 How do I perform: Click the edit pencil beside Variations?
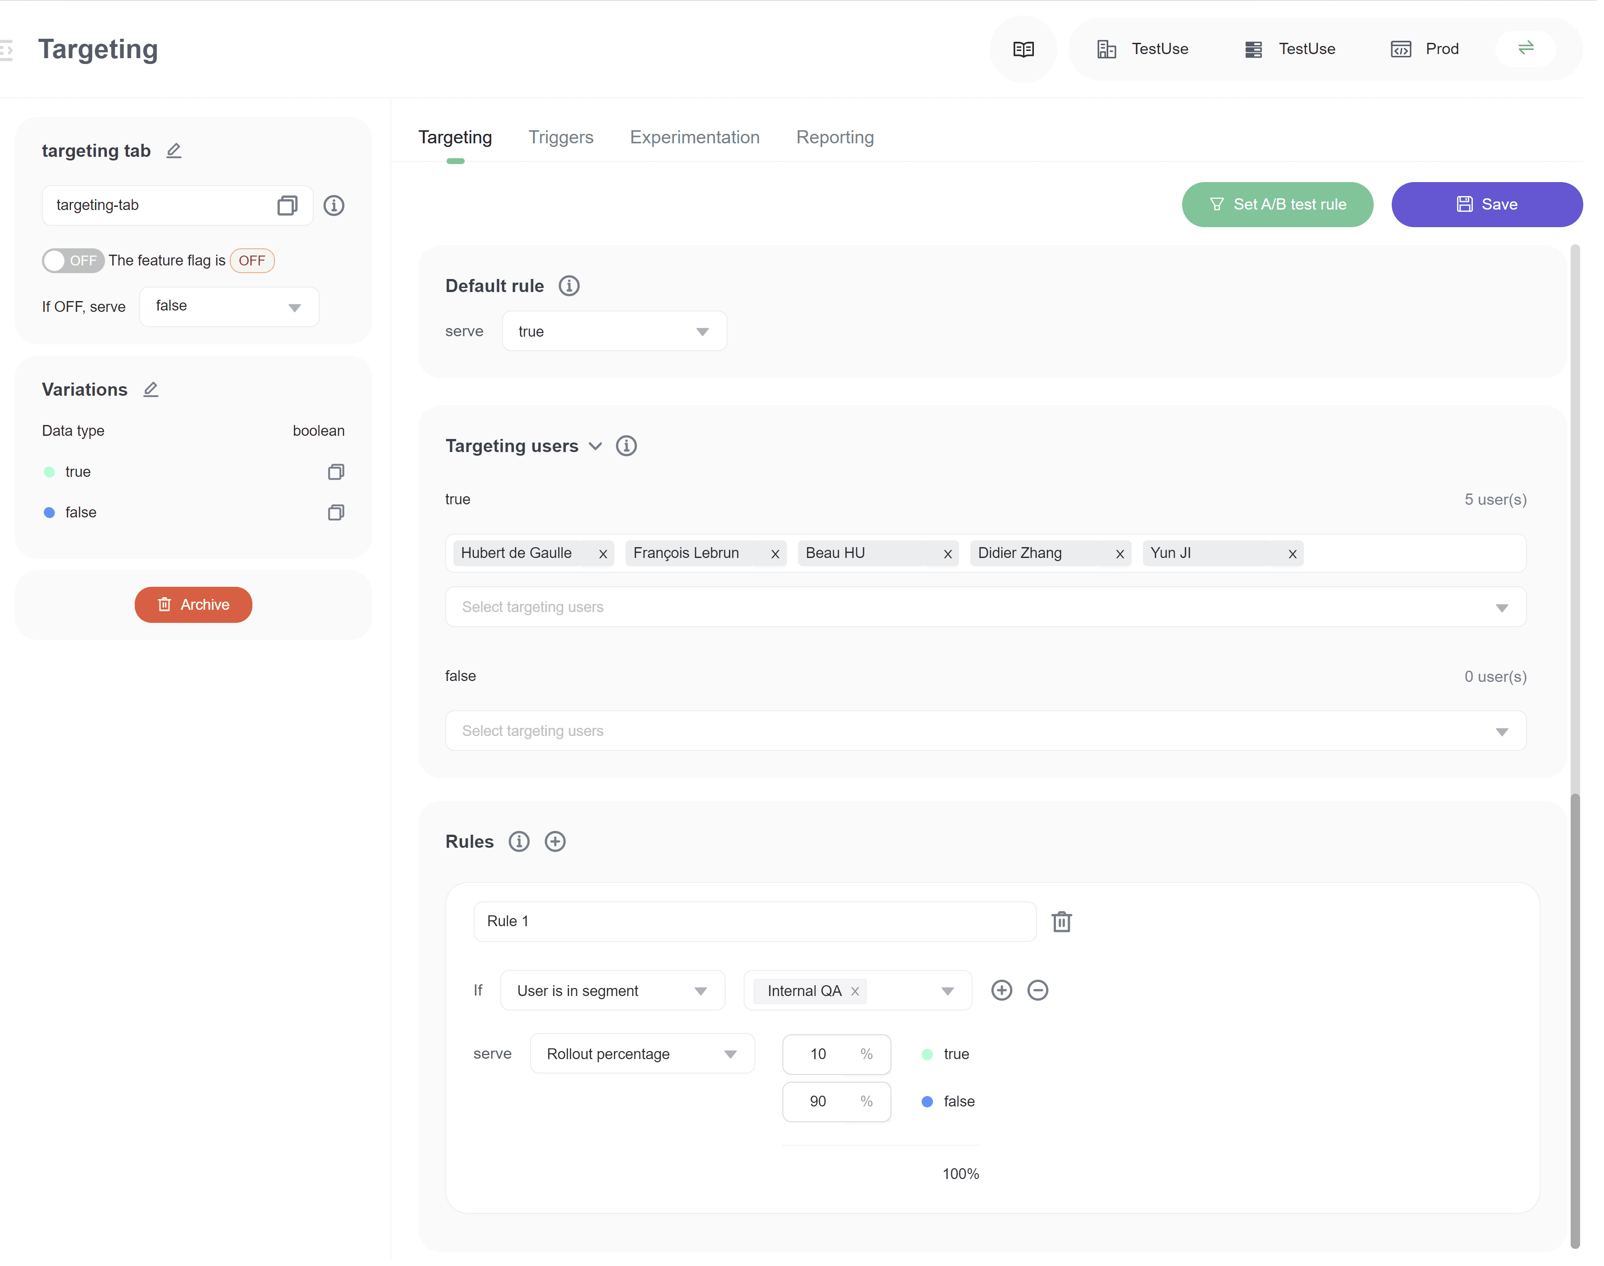point(151,389)
